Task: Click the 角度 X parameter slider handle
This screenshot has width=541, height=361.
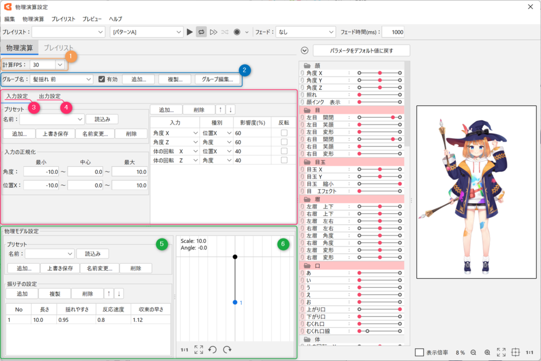Action: click(x=380, y=73)
